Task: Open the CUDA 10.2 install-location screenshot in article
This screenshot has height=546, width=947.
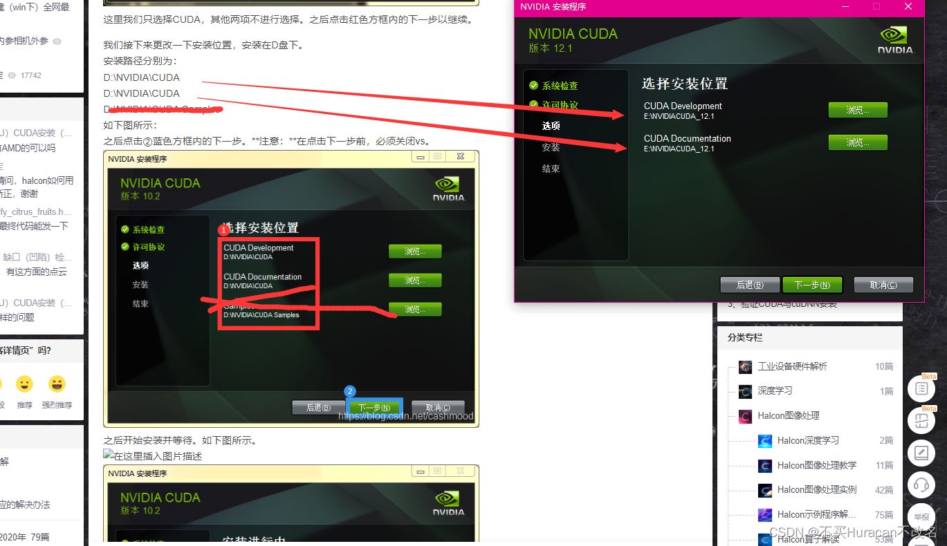Action: pyautogui.click(x=291, y=289)
